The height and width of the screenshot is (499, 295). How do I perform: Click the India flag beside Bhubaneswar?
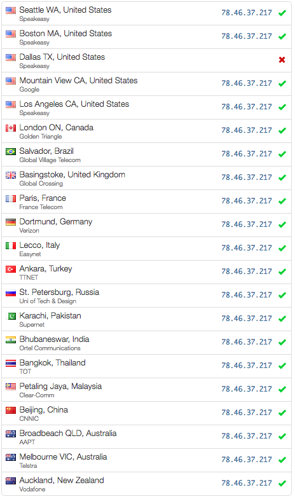point(11,340)
